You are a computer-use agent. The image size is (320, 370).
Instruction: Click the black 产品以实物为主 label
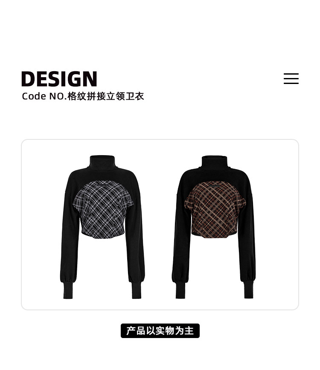[x=160, y=331]
